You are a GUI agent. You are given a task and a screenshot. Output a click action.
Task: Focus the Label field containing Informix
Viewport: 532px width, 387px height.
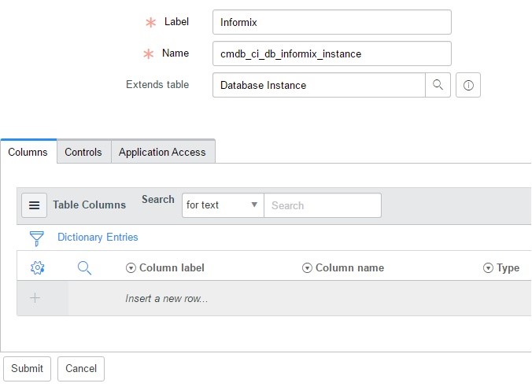pos(332,22)
